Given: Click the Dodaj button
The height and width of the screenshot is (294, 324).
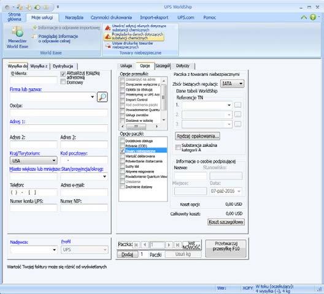Looking at the screenshot, I should point(127,254).
